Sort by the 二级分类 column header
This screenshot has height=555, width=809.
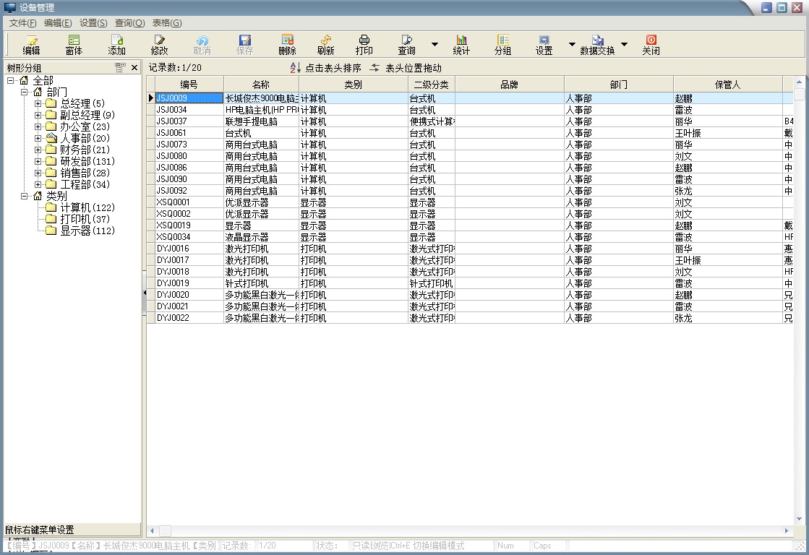coord(432,85)
